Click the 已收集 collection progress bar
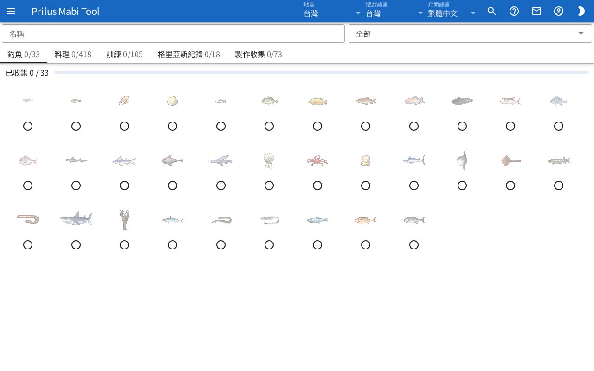The image size is (594, 371). pos(321,72)
